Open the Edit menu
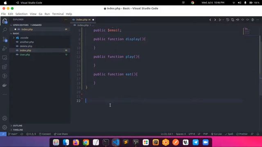The image size is (262, 147). pyautogui.click(x=10, y=14)
